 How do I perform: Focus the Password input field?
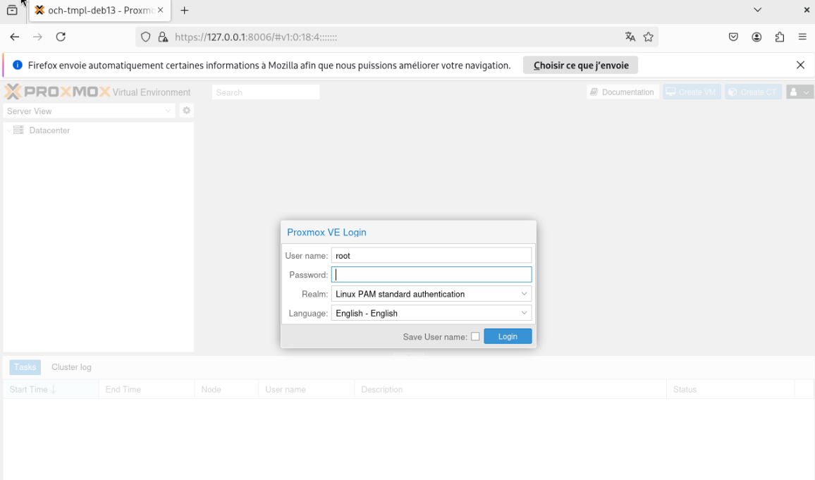coord(431,275)
